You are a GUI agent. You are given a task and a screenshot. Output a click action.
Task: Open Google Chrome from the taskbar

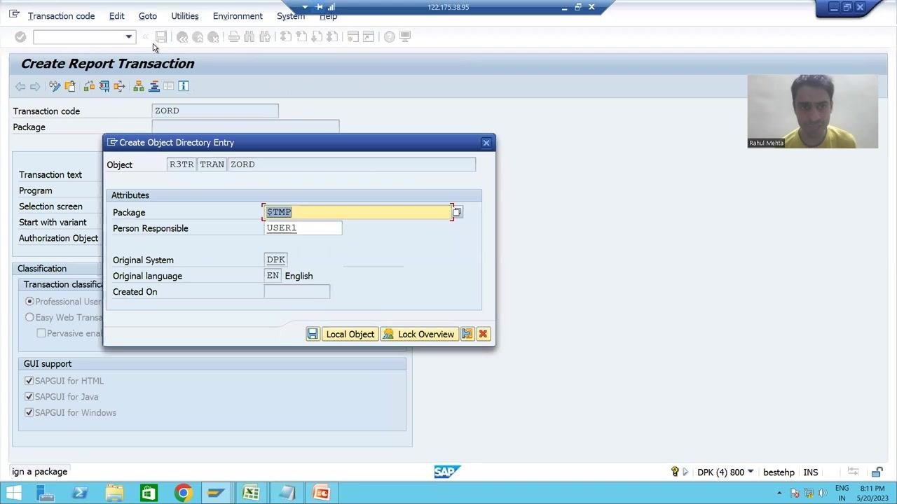pos(183,493)
